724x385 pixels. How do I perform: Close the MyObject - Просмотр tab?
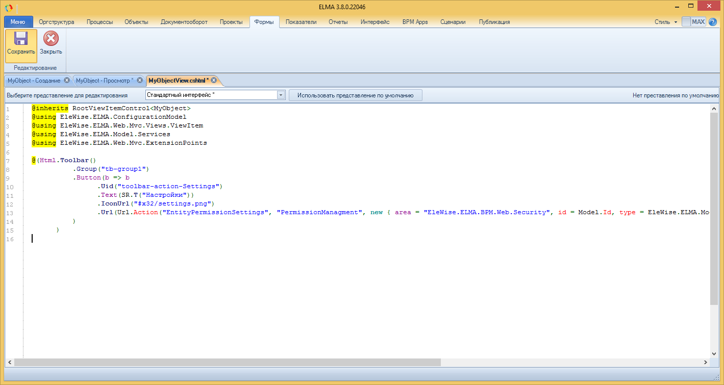click(139, 81)
